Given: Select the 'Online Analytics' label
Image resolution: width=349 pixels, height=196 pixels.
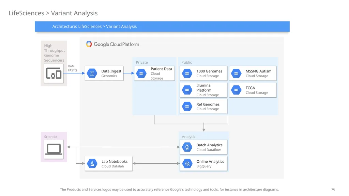Looking at the screenshot, I should click(210, 161).
